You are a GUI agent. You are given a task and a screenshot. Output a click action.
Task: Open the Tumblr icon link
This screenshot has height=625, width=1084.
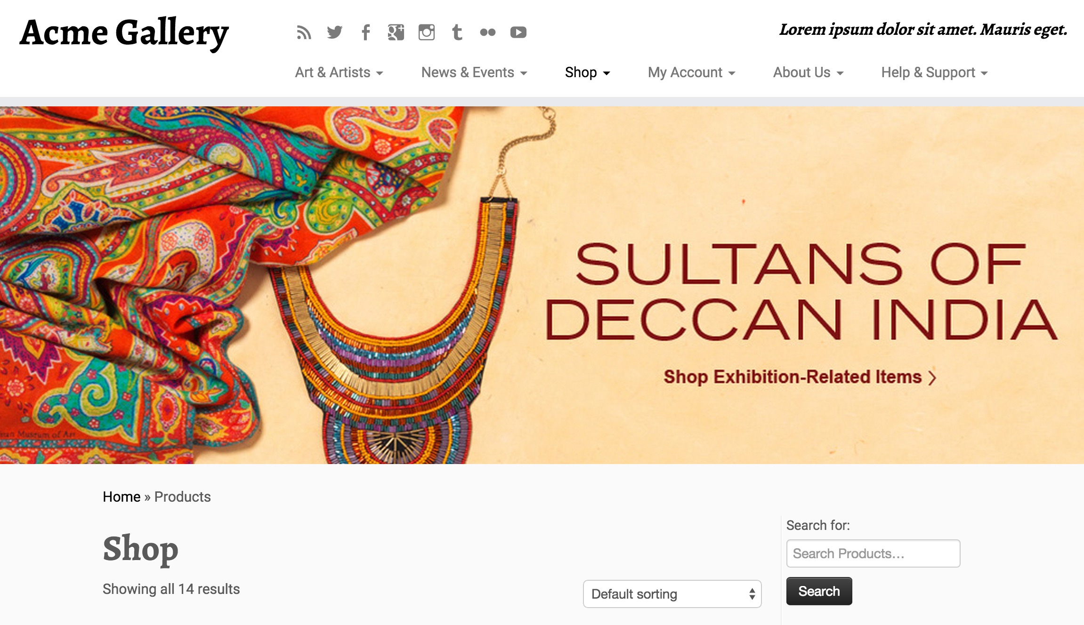457,32
